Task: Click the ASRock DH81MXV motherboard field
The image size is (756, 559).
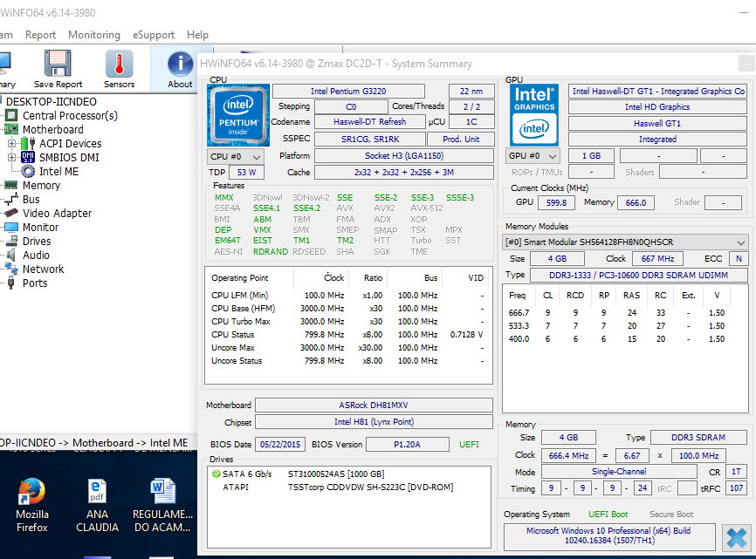Action: point(374,405)
